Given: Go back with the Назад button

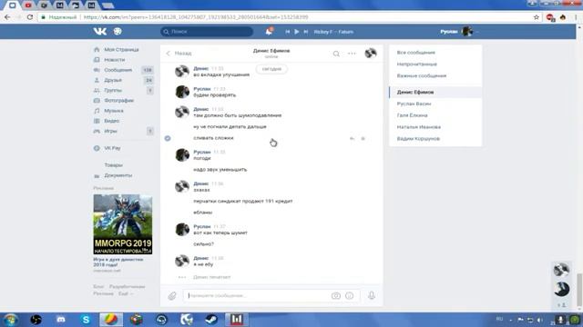Looking at the screenshot, I should pos(179,54).
